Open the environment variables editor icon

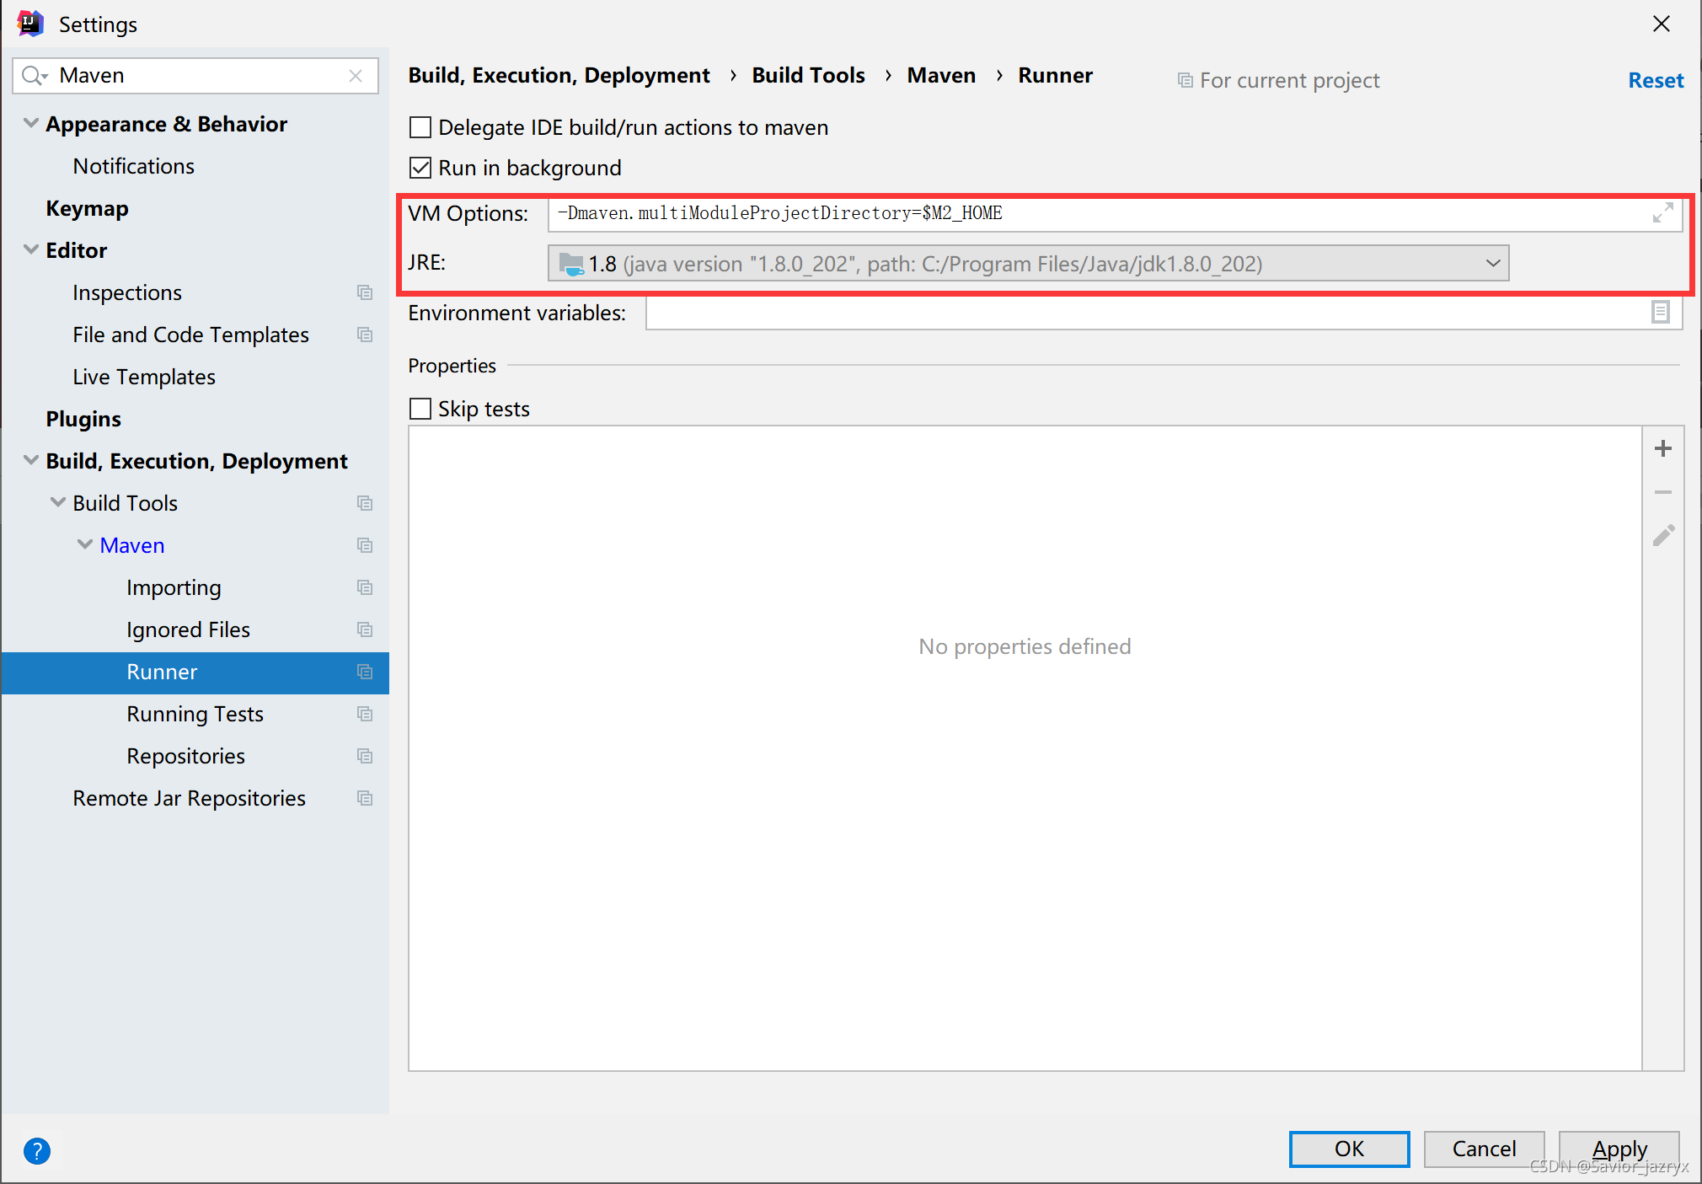point(1660,313)
